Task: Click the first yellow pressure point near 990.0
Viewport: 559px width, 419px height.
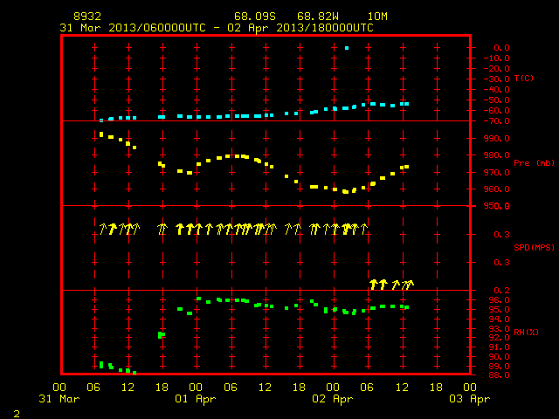Action: coord(101,134)
